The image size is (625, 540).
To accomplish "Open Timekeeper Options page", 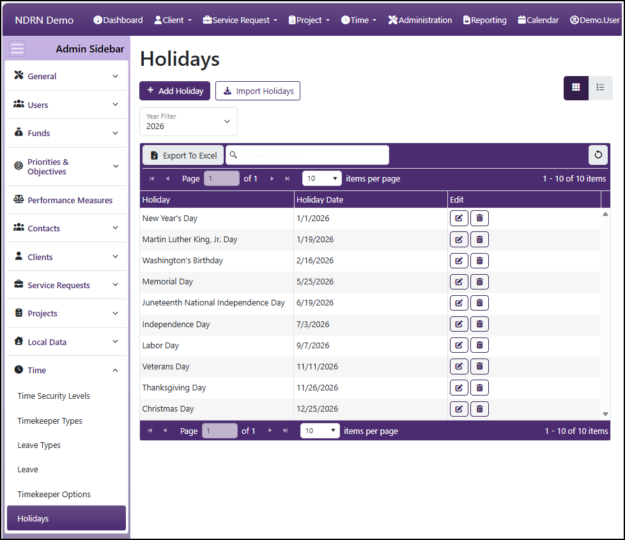I will click(x=54, y=494).
